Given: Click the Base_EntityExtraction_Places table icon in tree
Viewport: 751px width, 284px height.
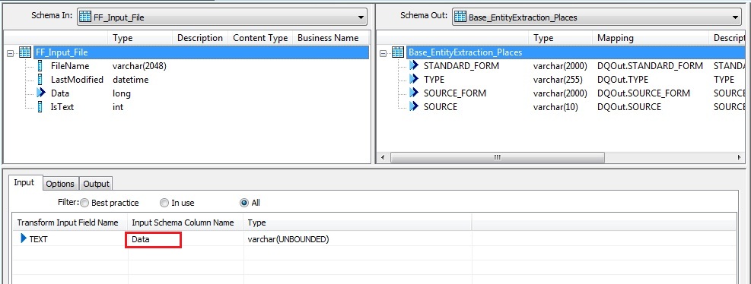Looking at the screenshot, I should click(398, 52).
